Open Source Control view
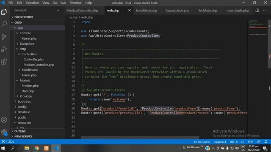Image resolution: width=271 pixels, height=152 pixels. [4, 37]
